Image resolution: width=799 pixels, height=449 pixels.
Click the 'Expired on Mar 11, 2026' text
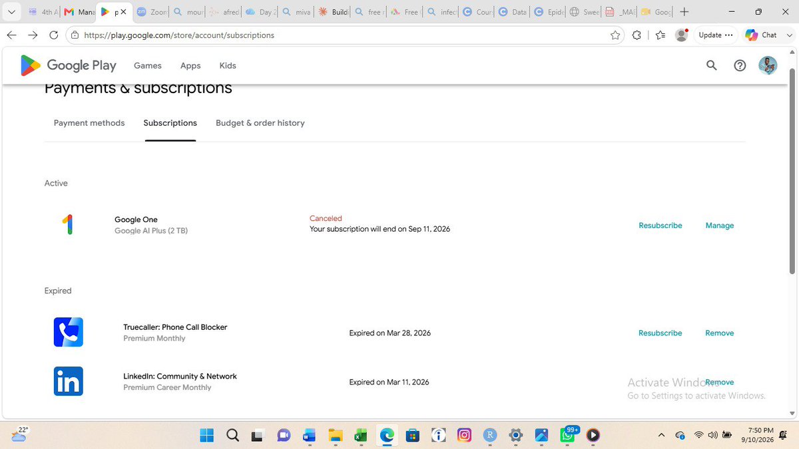pos(389,382)
